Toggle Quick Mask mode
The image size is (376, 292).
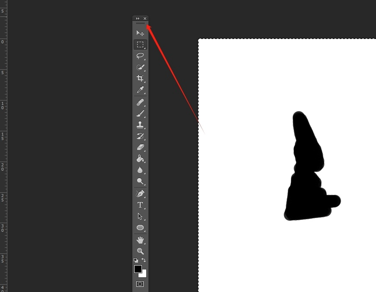140,284
